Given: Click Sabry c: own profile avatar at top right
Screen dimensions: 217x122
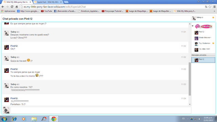Looking at the screenshot, I should point(194,18).
